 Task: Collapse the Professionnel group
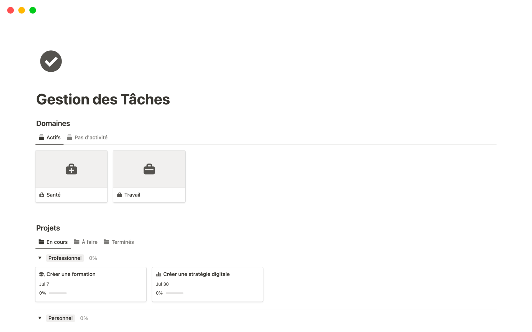(x=40, y=258)
